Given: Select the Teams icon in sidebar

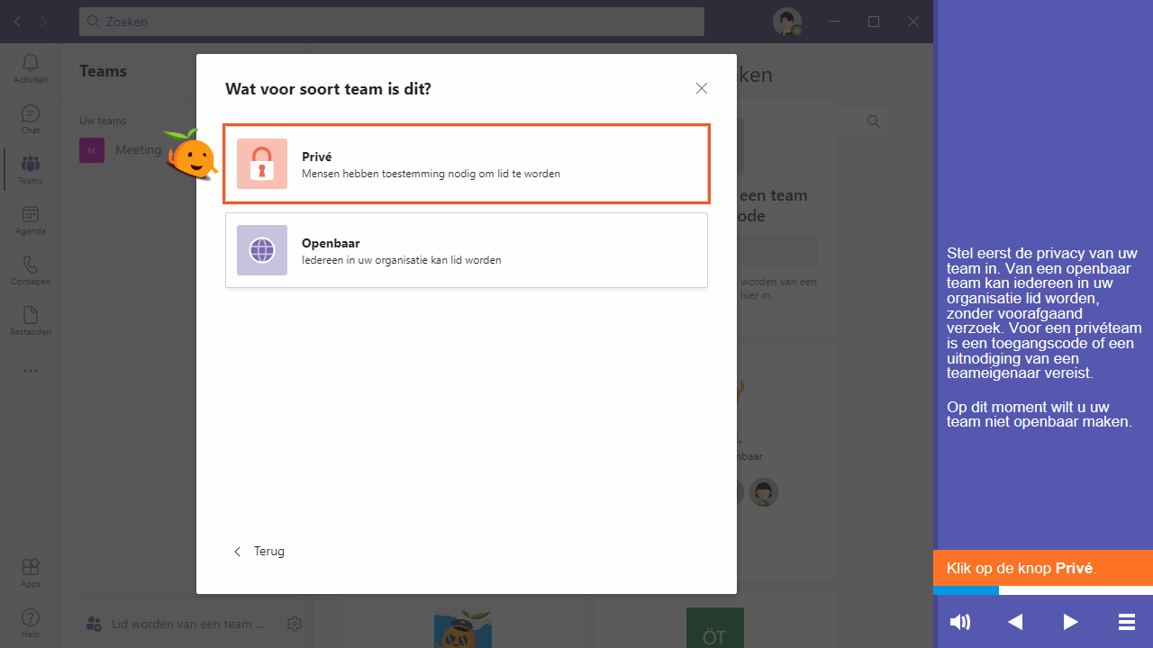Looking at the screenshot, I should [x=31, y=169].
